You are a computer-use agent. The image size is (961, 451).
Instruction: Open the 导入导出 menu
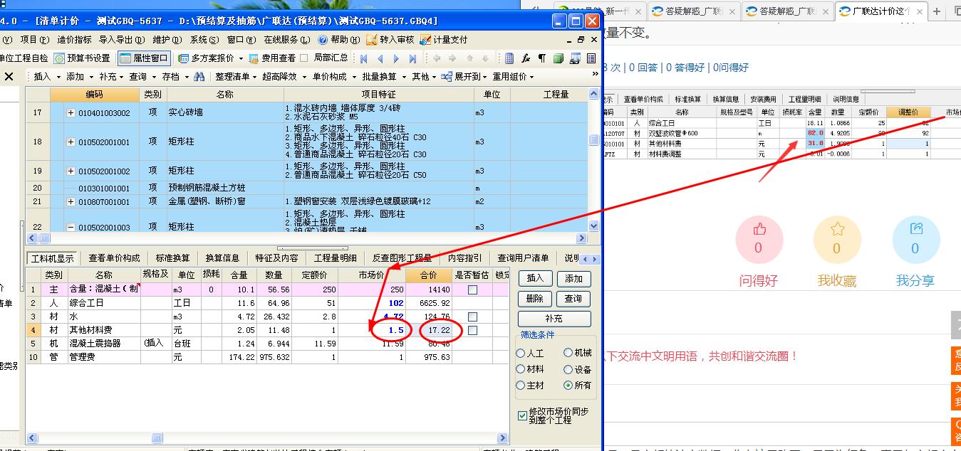coord(120,40)
